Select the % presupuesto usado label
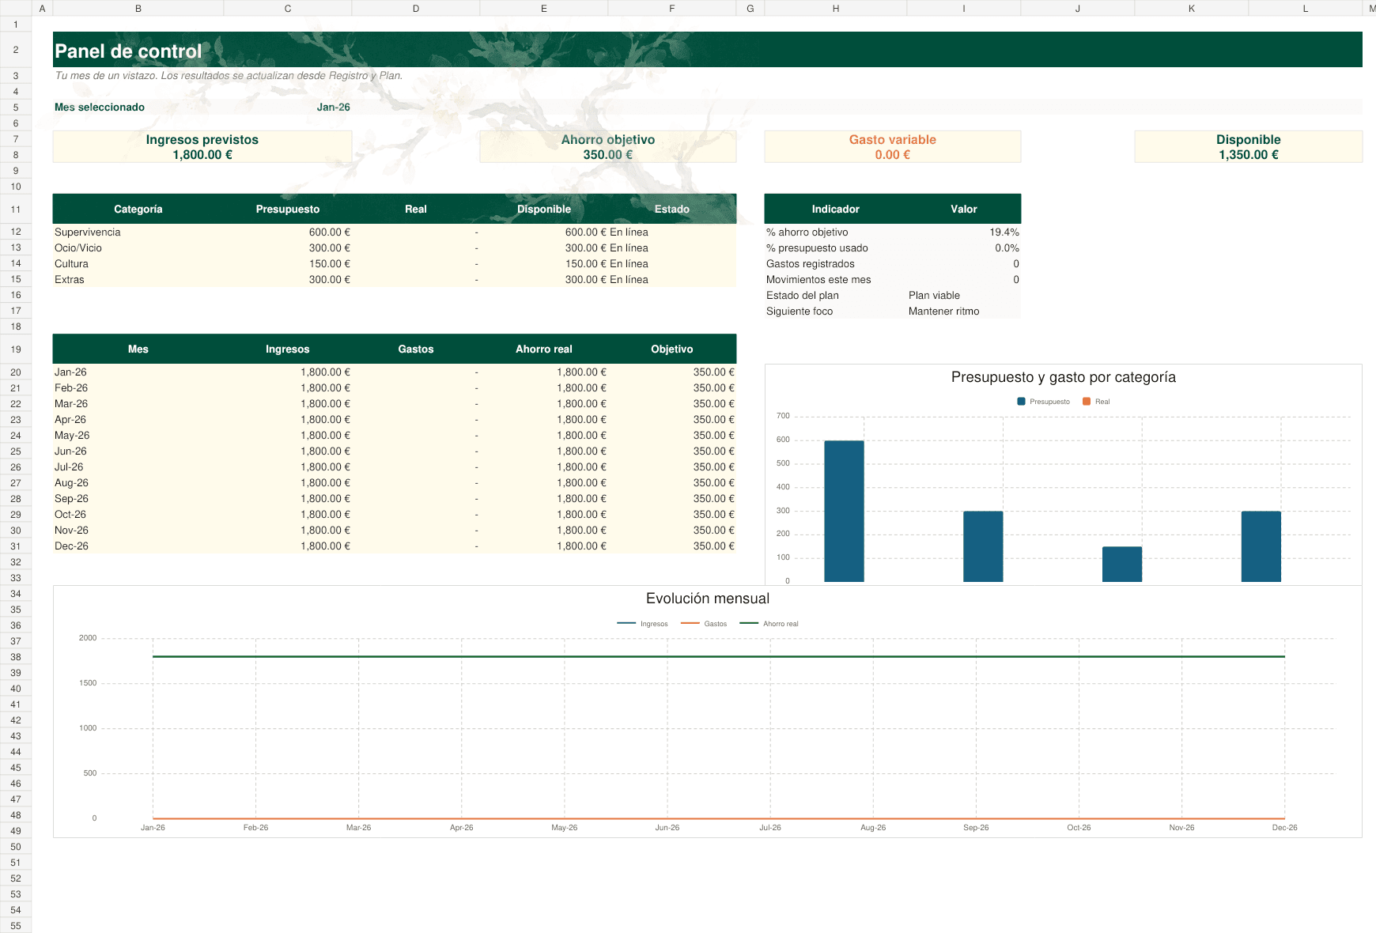This screenshot has width=1376, height=933. (817, 248)
